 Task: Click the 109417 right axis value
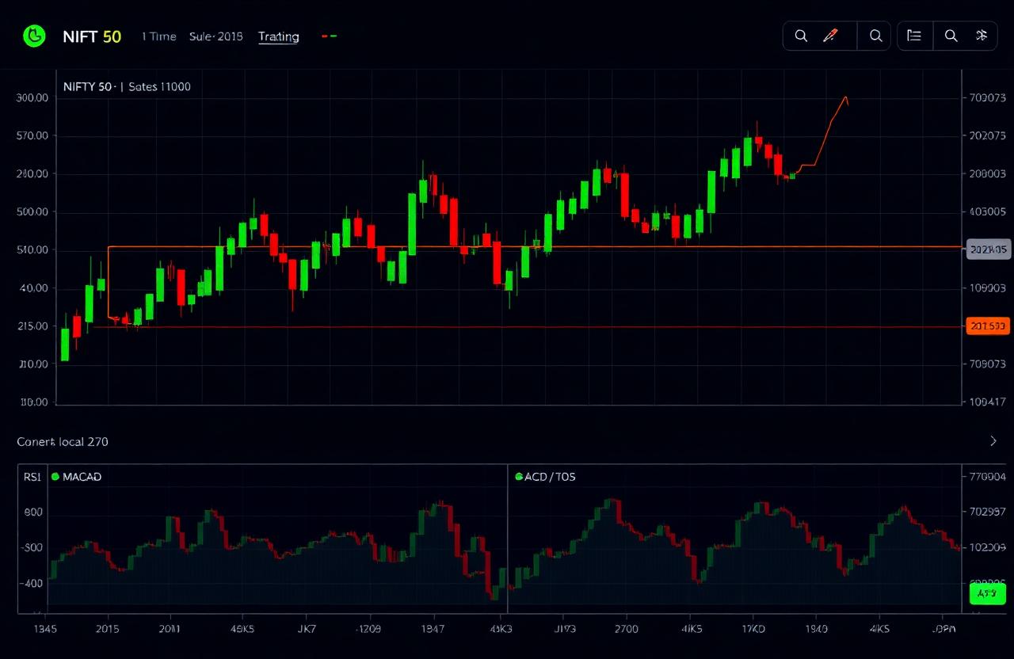click(987, 402)
